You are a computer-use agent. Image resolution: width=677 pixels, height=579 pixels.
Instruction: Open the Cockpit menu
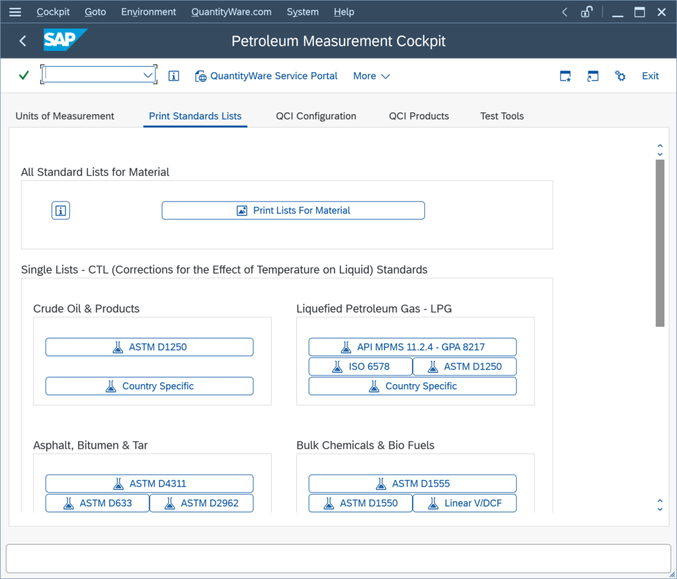(53, 12)
